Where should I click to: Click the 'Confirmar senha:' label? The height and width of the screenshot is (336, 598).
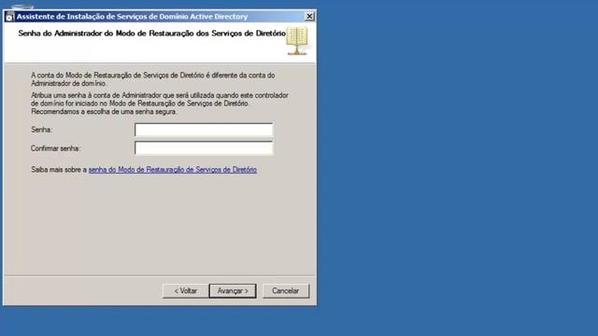56,148
